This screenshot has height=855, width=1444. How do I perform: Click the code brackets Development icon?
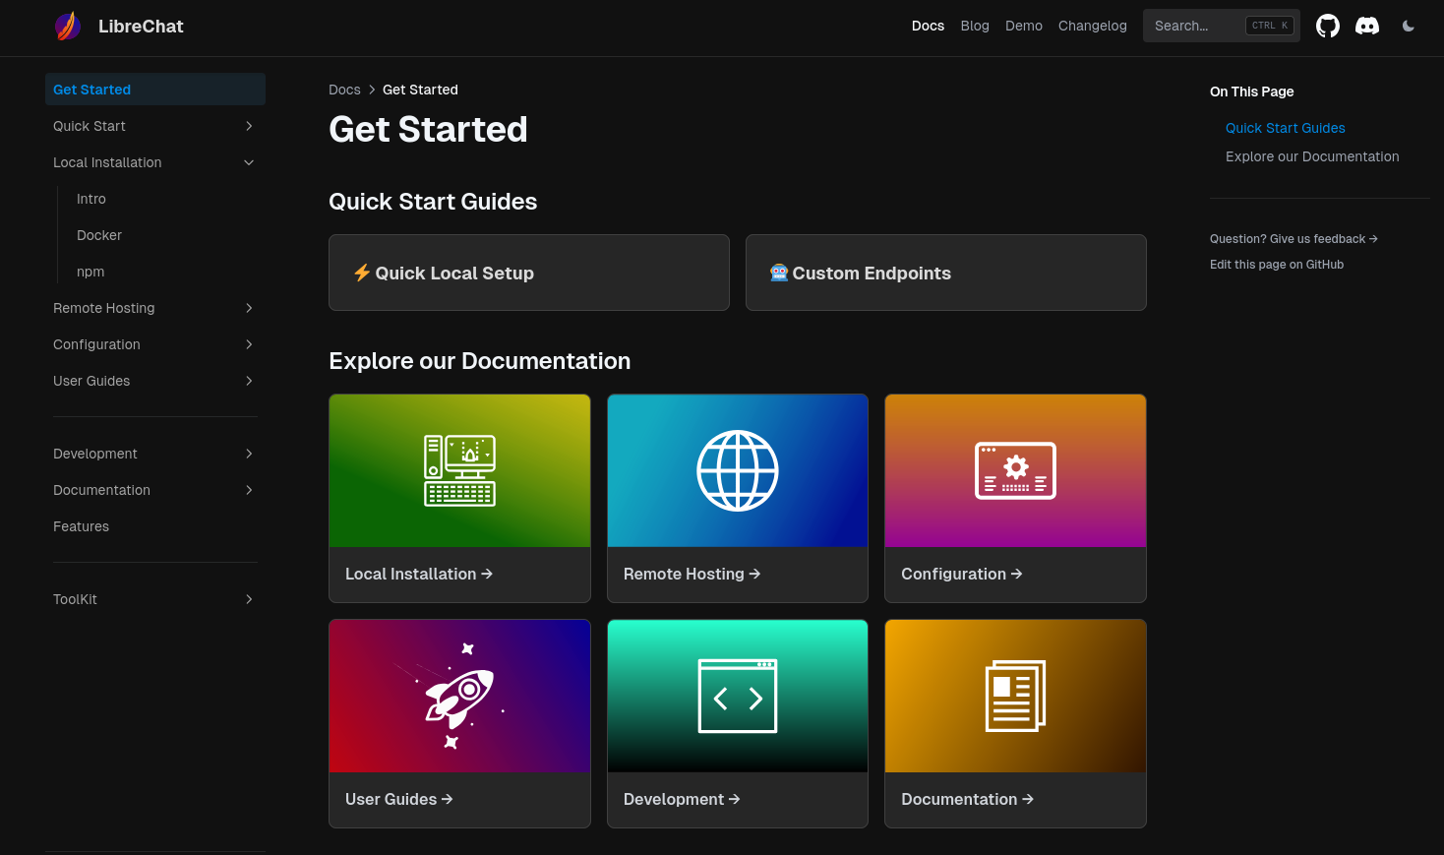coord(738,697)
